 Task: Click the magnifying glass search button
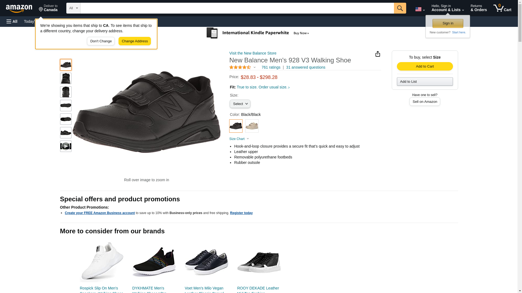[400, 8]
